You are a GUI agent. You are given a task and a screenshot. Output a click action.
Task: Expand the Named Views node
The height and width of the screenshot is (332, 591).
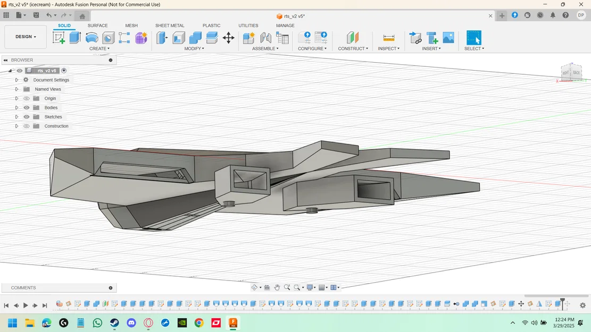point(16,89)
